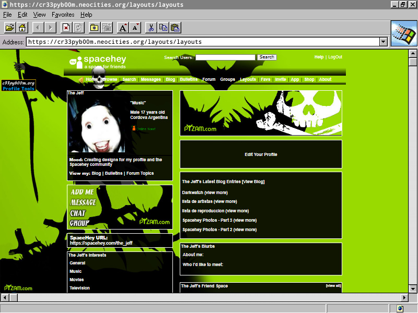This screenshot has width=418, height=313.
Task: Open the Favorites menu
Action: tap(63, 15)
